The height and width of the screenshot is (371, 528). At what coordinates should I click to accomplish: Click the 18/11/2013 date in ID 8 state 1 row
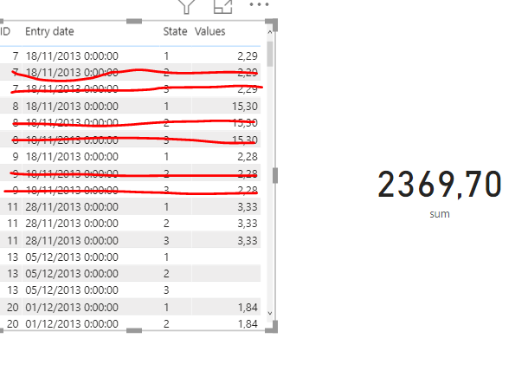(72, 107)
